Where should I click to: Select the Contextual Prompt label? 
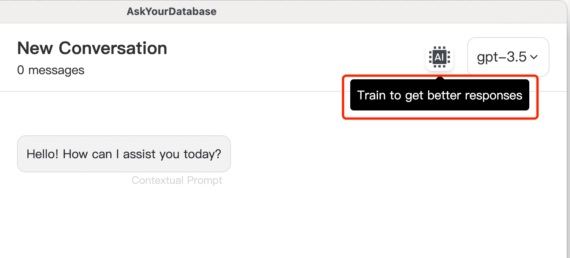point(177,180)
